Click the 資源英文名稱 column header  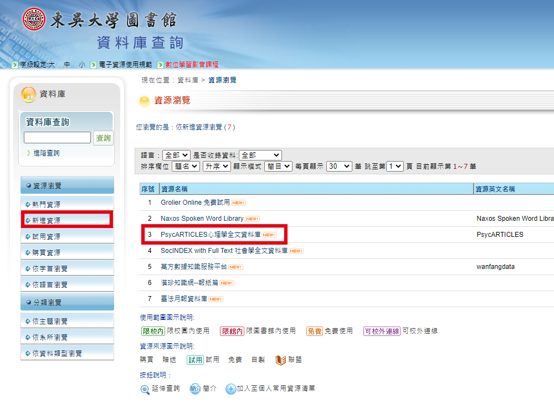(514, 189)
